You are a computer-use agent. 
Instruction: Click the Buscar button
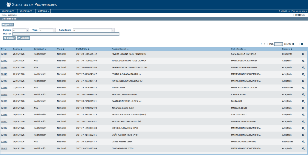click(9, 38)
